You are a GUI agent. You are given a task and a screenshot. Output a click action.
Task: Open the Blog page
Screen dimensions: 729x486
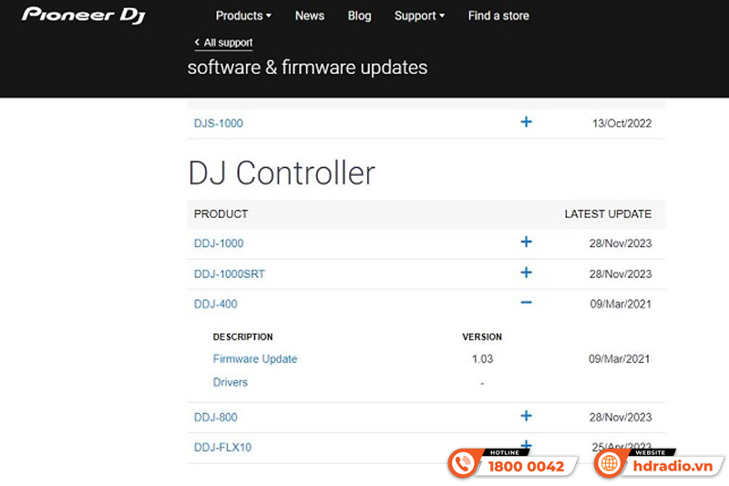pyautogui.click(x=359, y=16)
